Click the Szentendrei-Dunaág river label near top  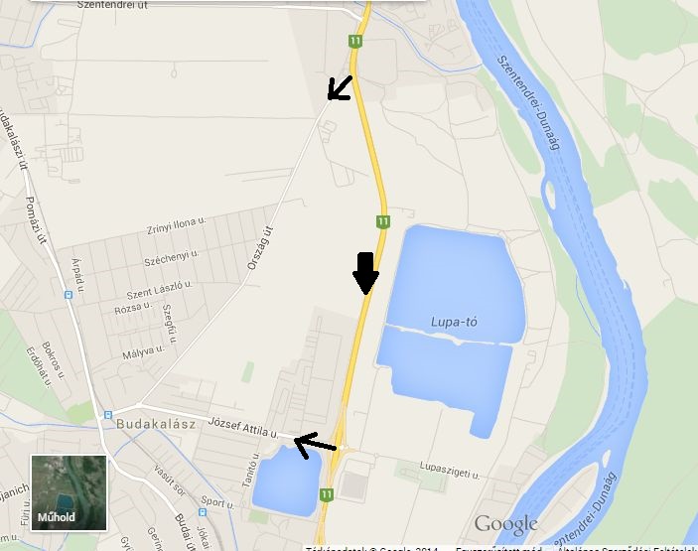(x=528, y=102)
